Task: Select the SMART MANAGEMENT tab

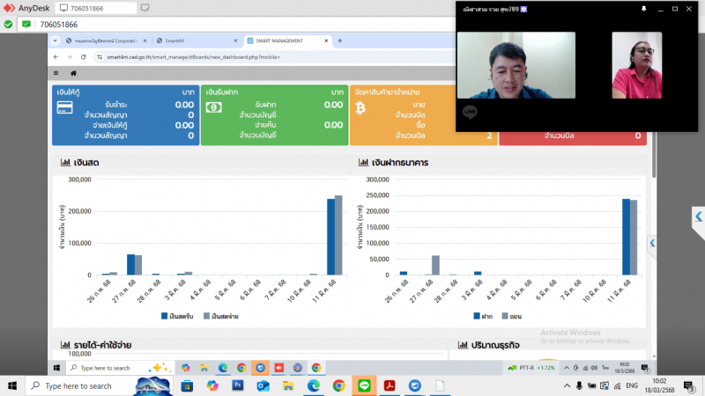Action: pyautogui.click(x=288, y=40)
